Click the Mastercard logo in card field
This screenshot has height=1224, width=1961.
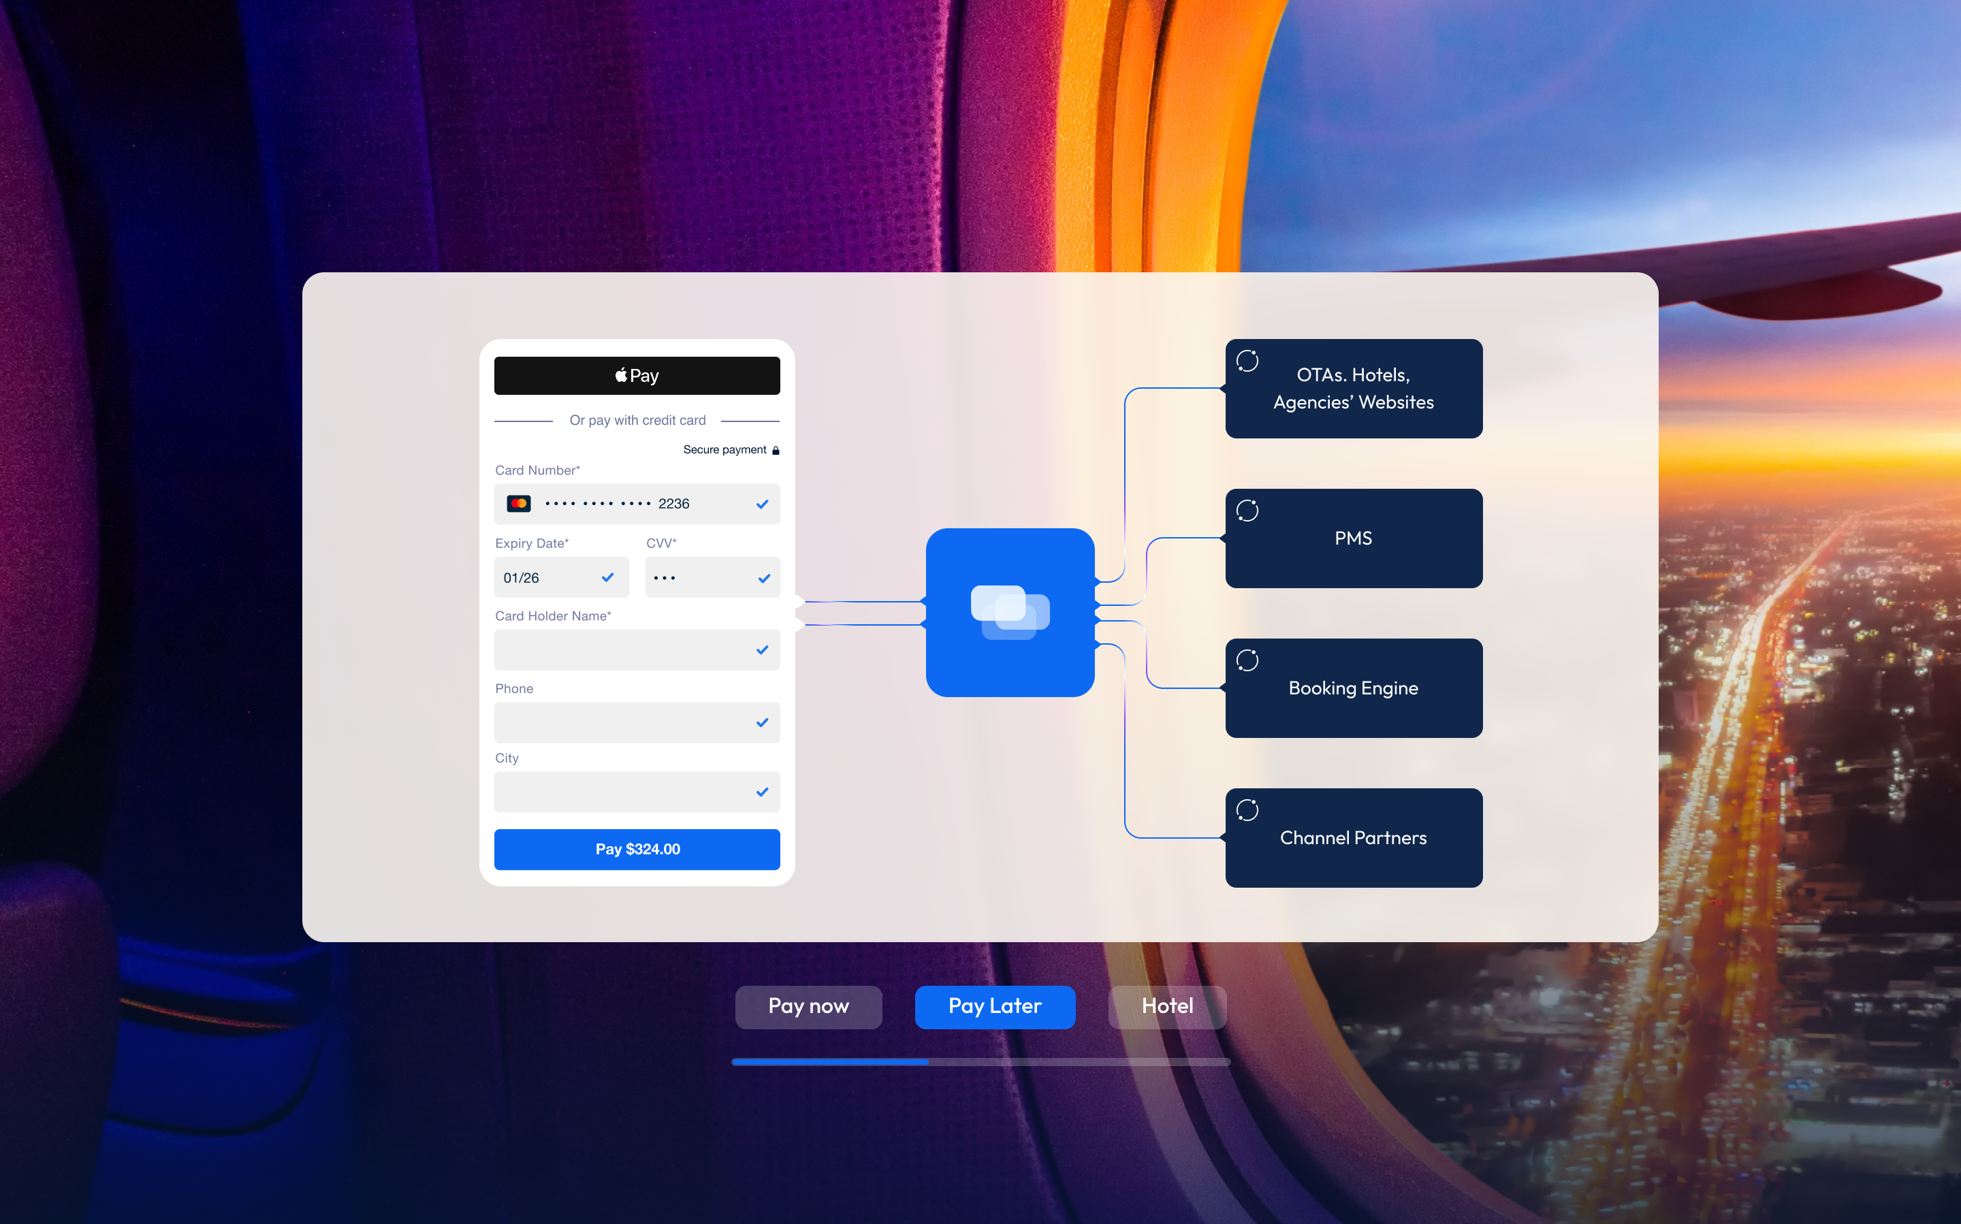(x=518, y=504)
